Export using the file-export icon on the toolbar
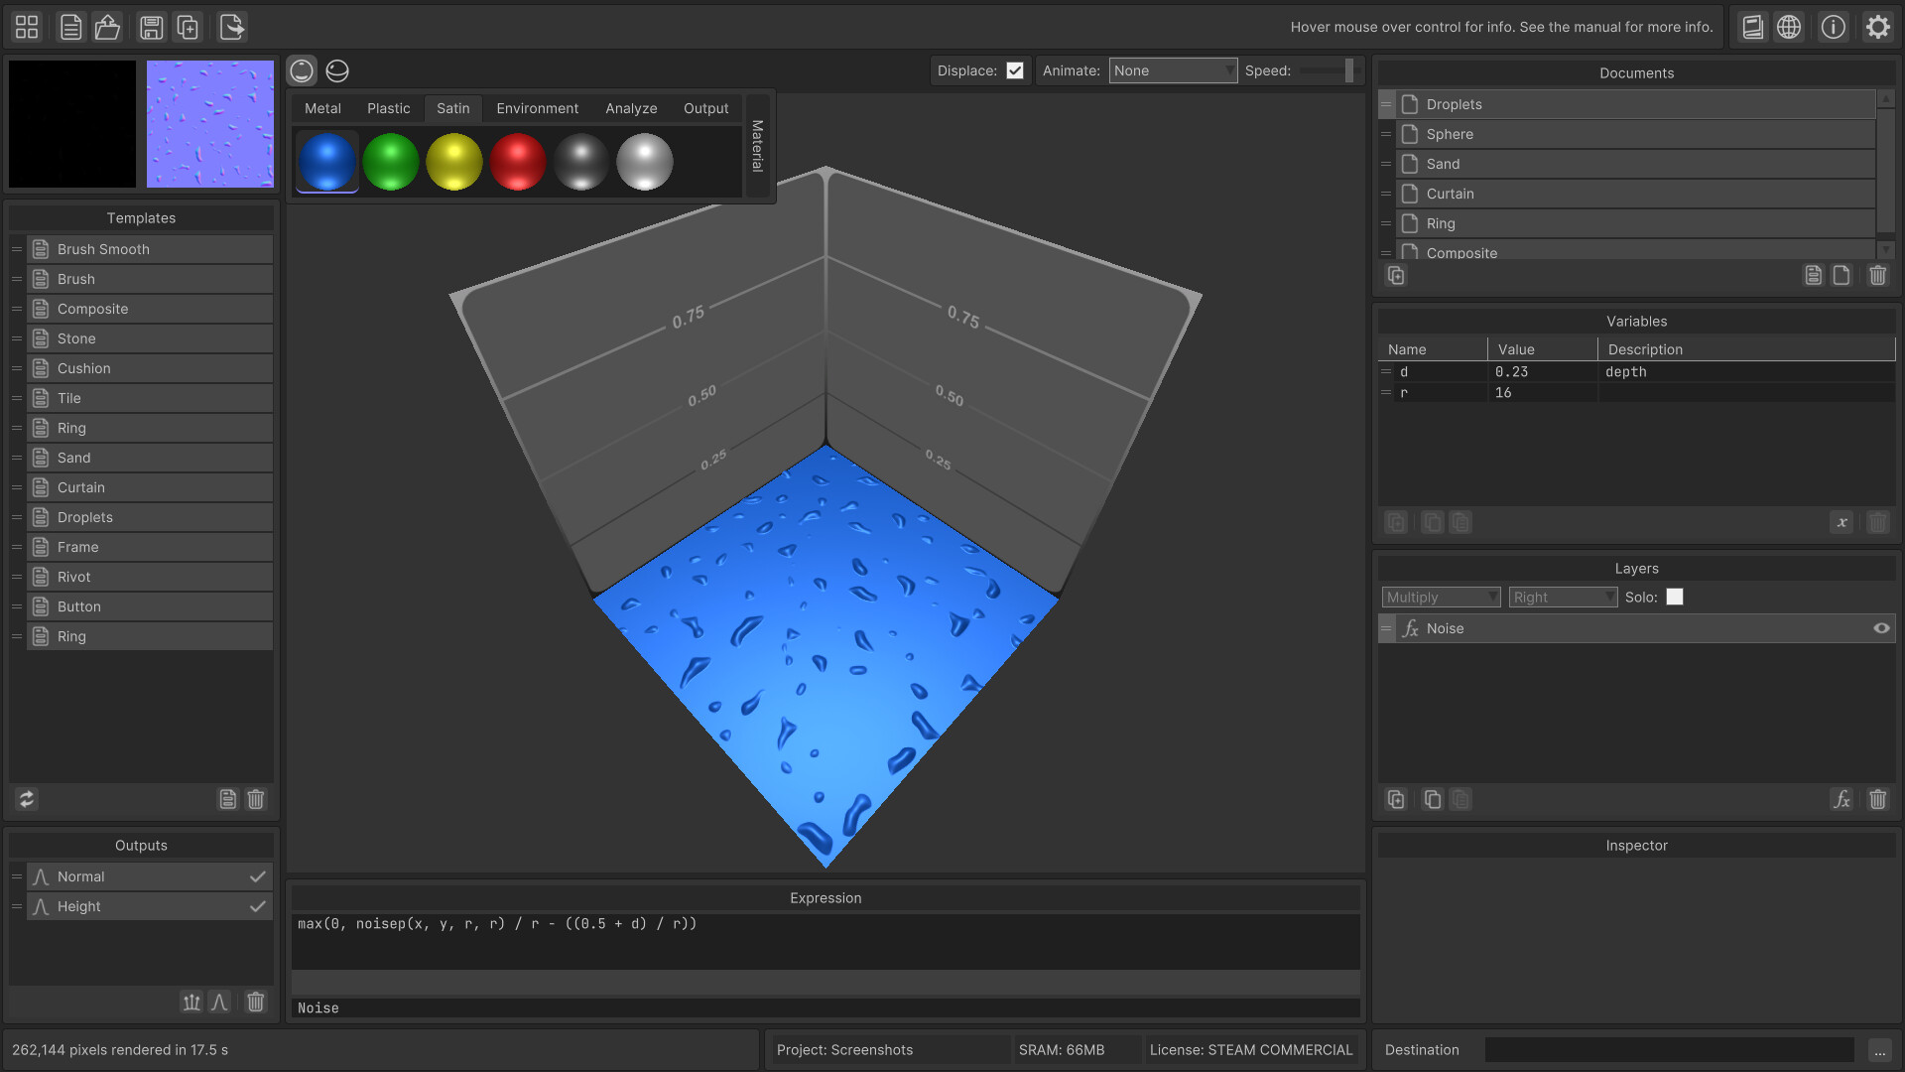1905x1072 pixels. click(231, 27)
